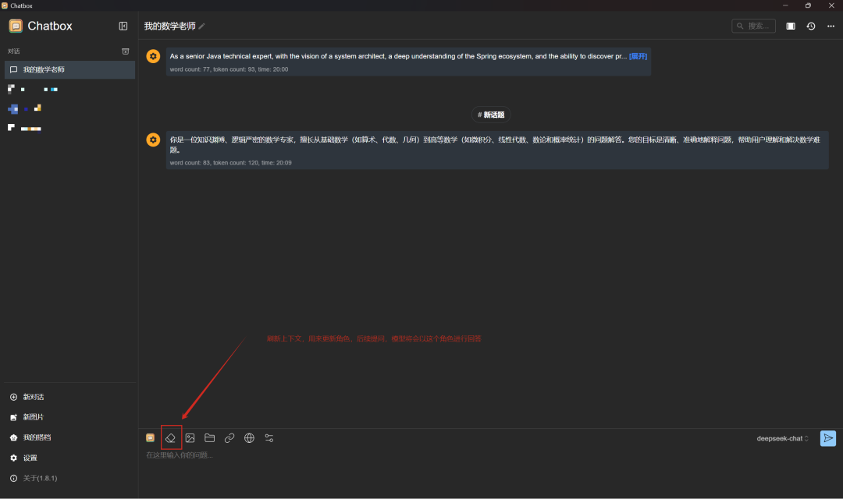Open the three-dots more options menu

pos(831,26)
